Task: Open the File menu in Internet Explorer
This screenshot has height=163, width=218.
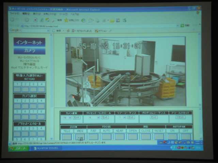Action: pyautogui.click(x=14, y=14)
